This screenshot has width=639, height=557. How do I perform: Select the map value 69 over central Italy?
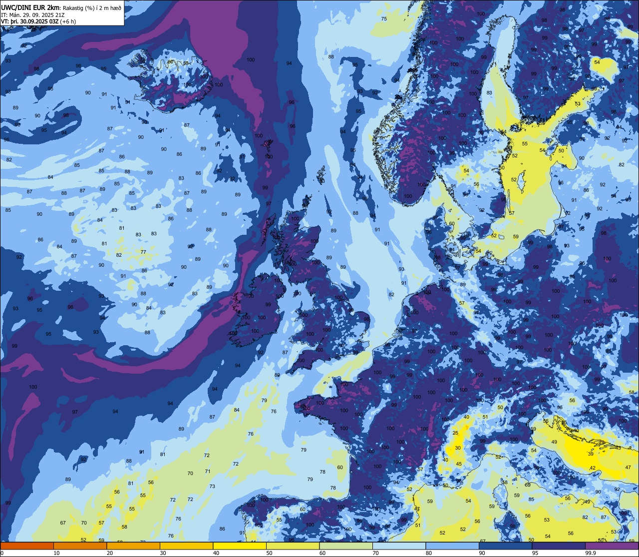click(x=528, y=485)
